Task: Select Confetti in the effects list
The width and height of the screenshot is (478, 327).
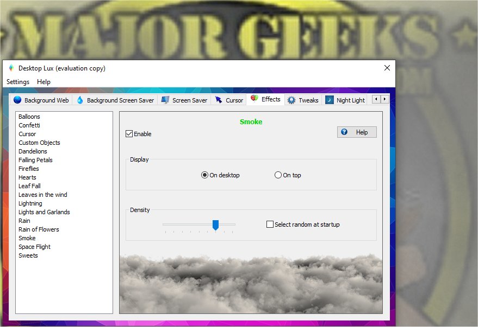Action: (x=29, y=125)
